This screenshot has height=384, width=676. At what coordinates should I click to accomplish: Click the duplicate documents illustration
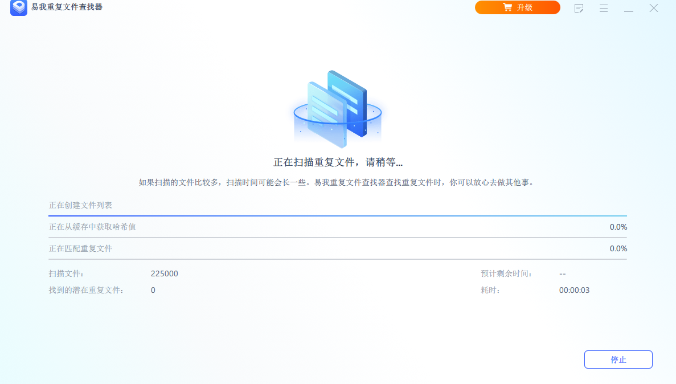[337, 109]
